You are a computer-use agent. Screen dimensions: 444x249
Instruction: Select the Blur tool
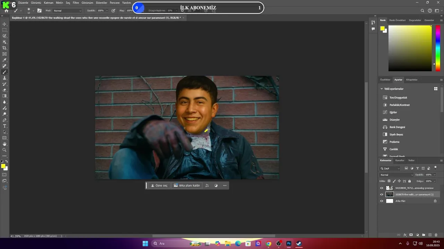(5, 102)
